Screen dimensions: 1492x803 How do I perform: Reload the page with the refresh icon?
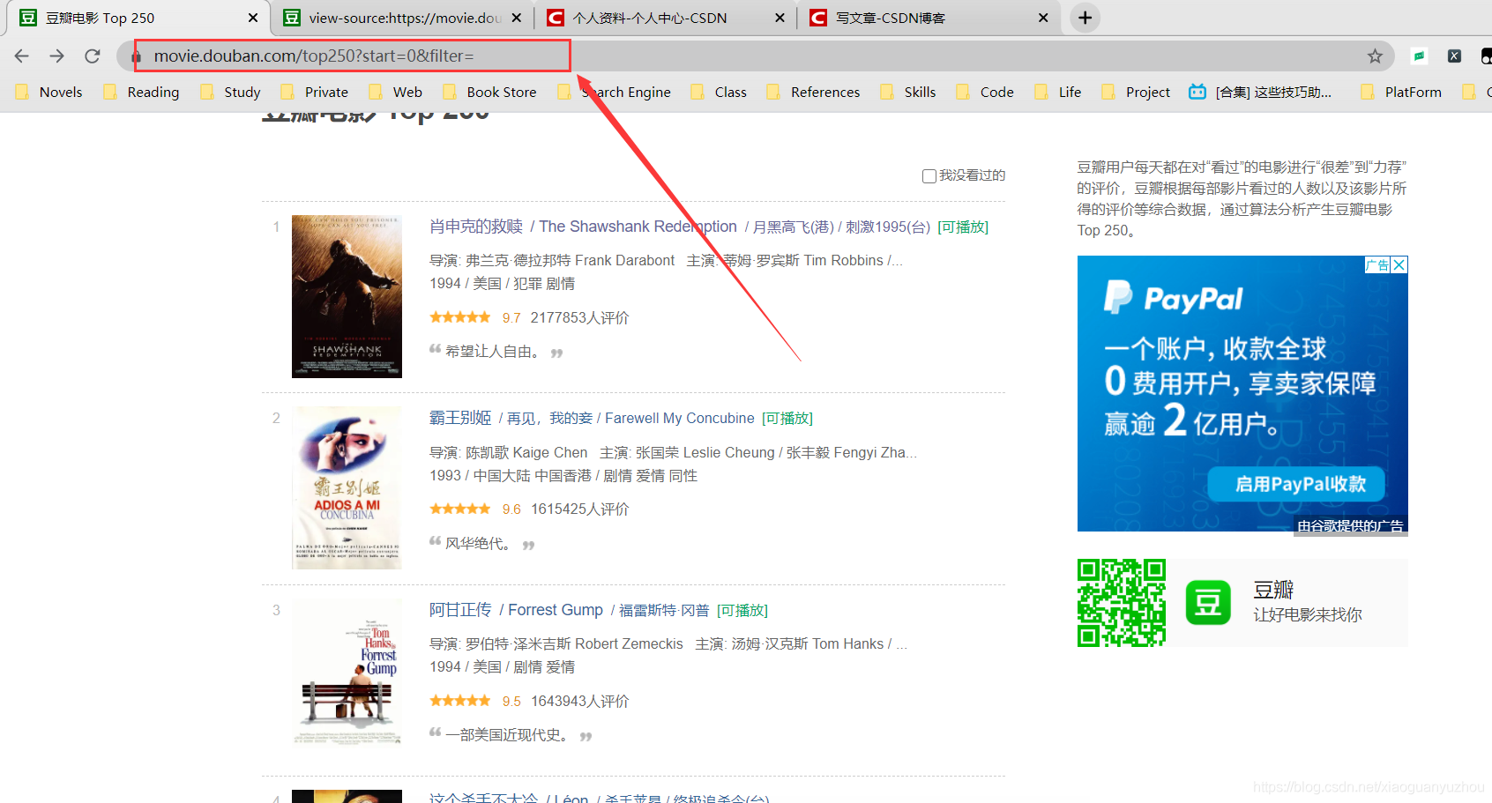[93, 56]
